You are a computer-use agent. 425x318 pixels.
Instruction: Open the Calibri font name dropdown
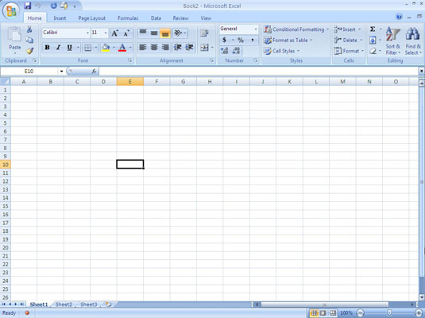pyautogui.click(x=87, y=33)
